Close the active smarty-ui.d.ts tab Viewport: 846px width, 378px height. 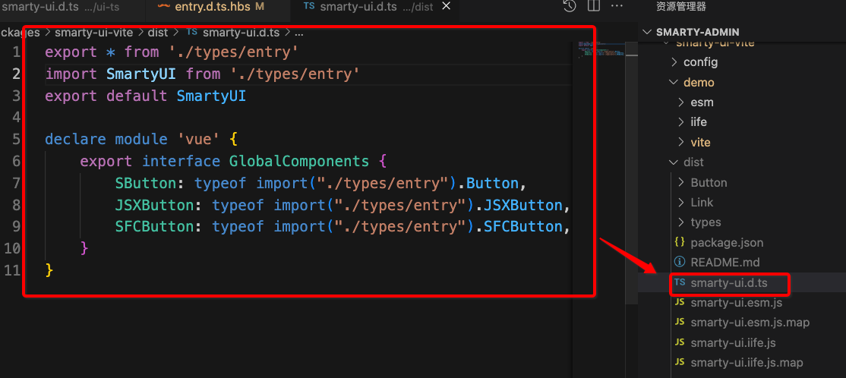(x=446, y=7)
